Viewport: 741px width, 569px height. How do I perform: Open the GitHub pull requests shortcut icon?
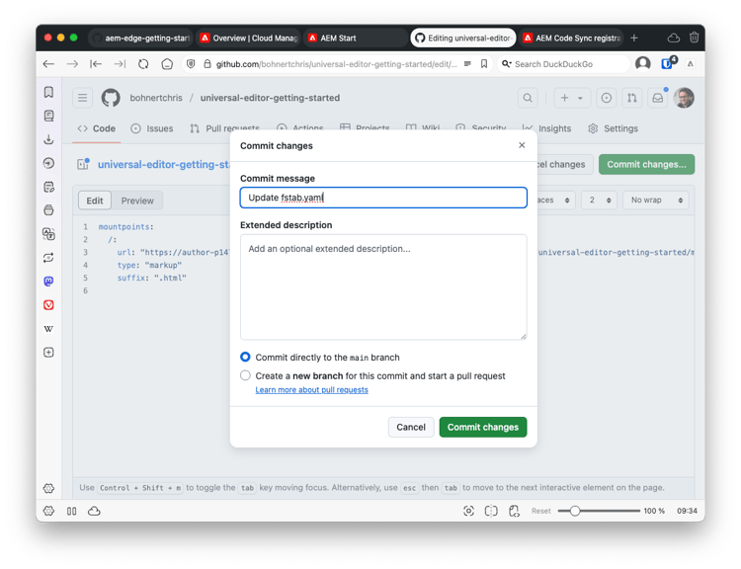point(632,98)
